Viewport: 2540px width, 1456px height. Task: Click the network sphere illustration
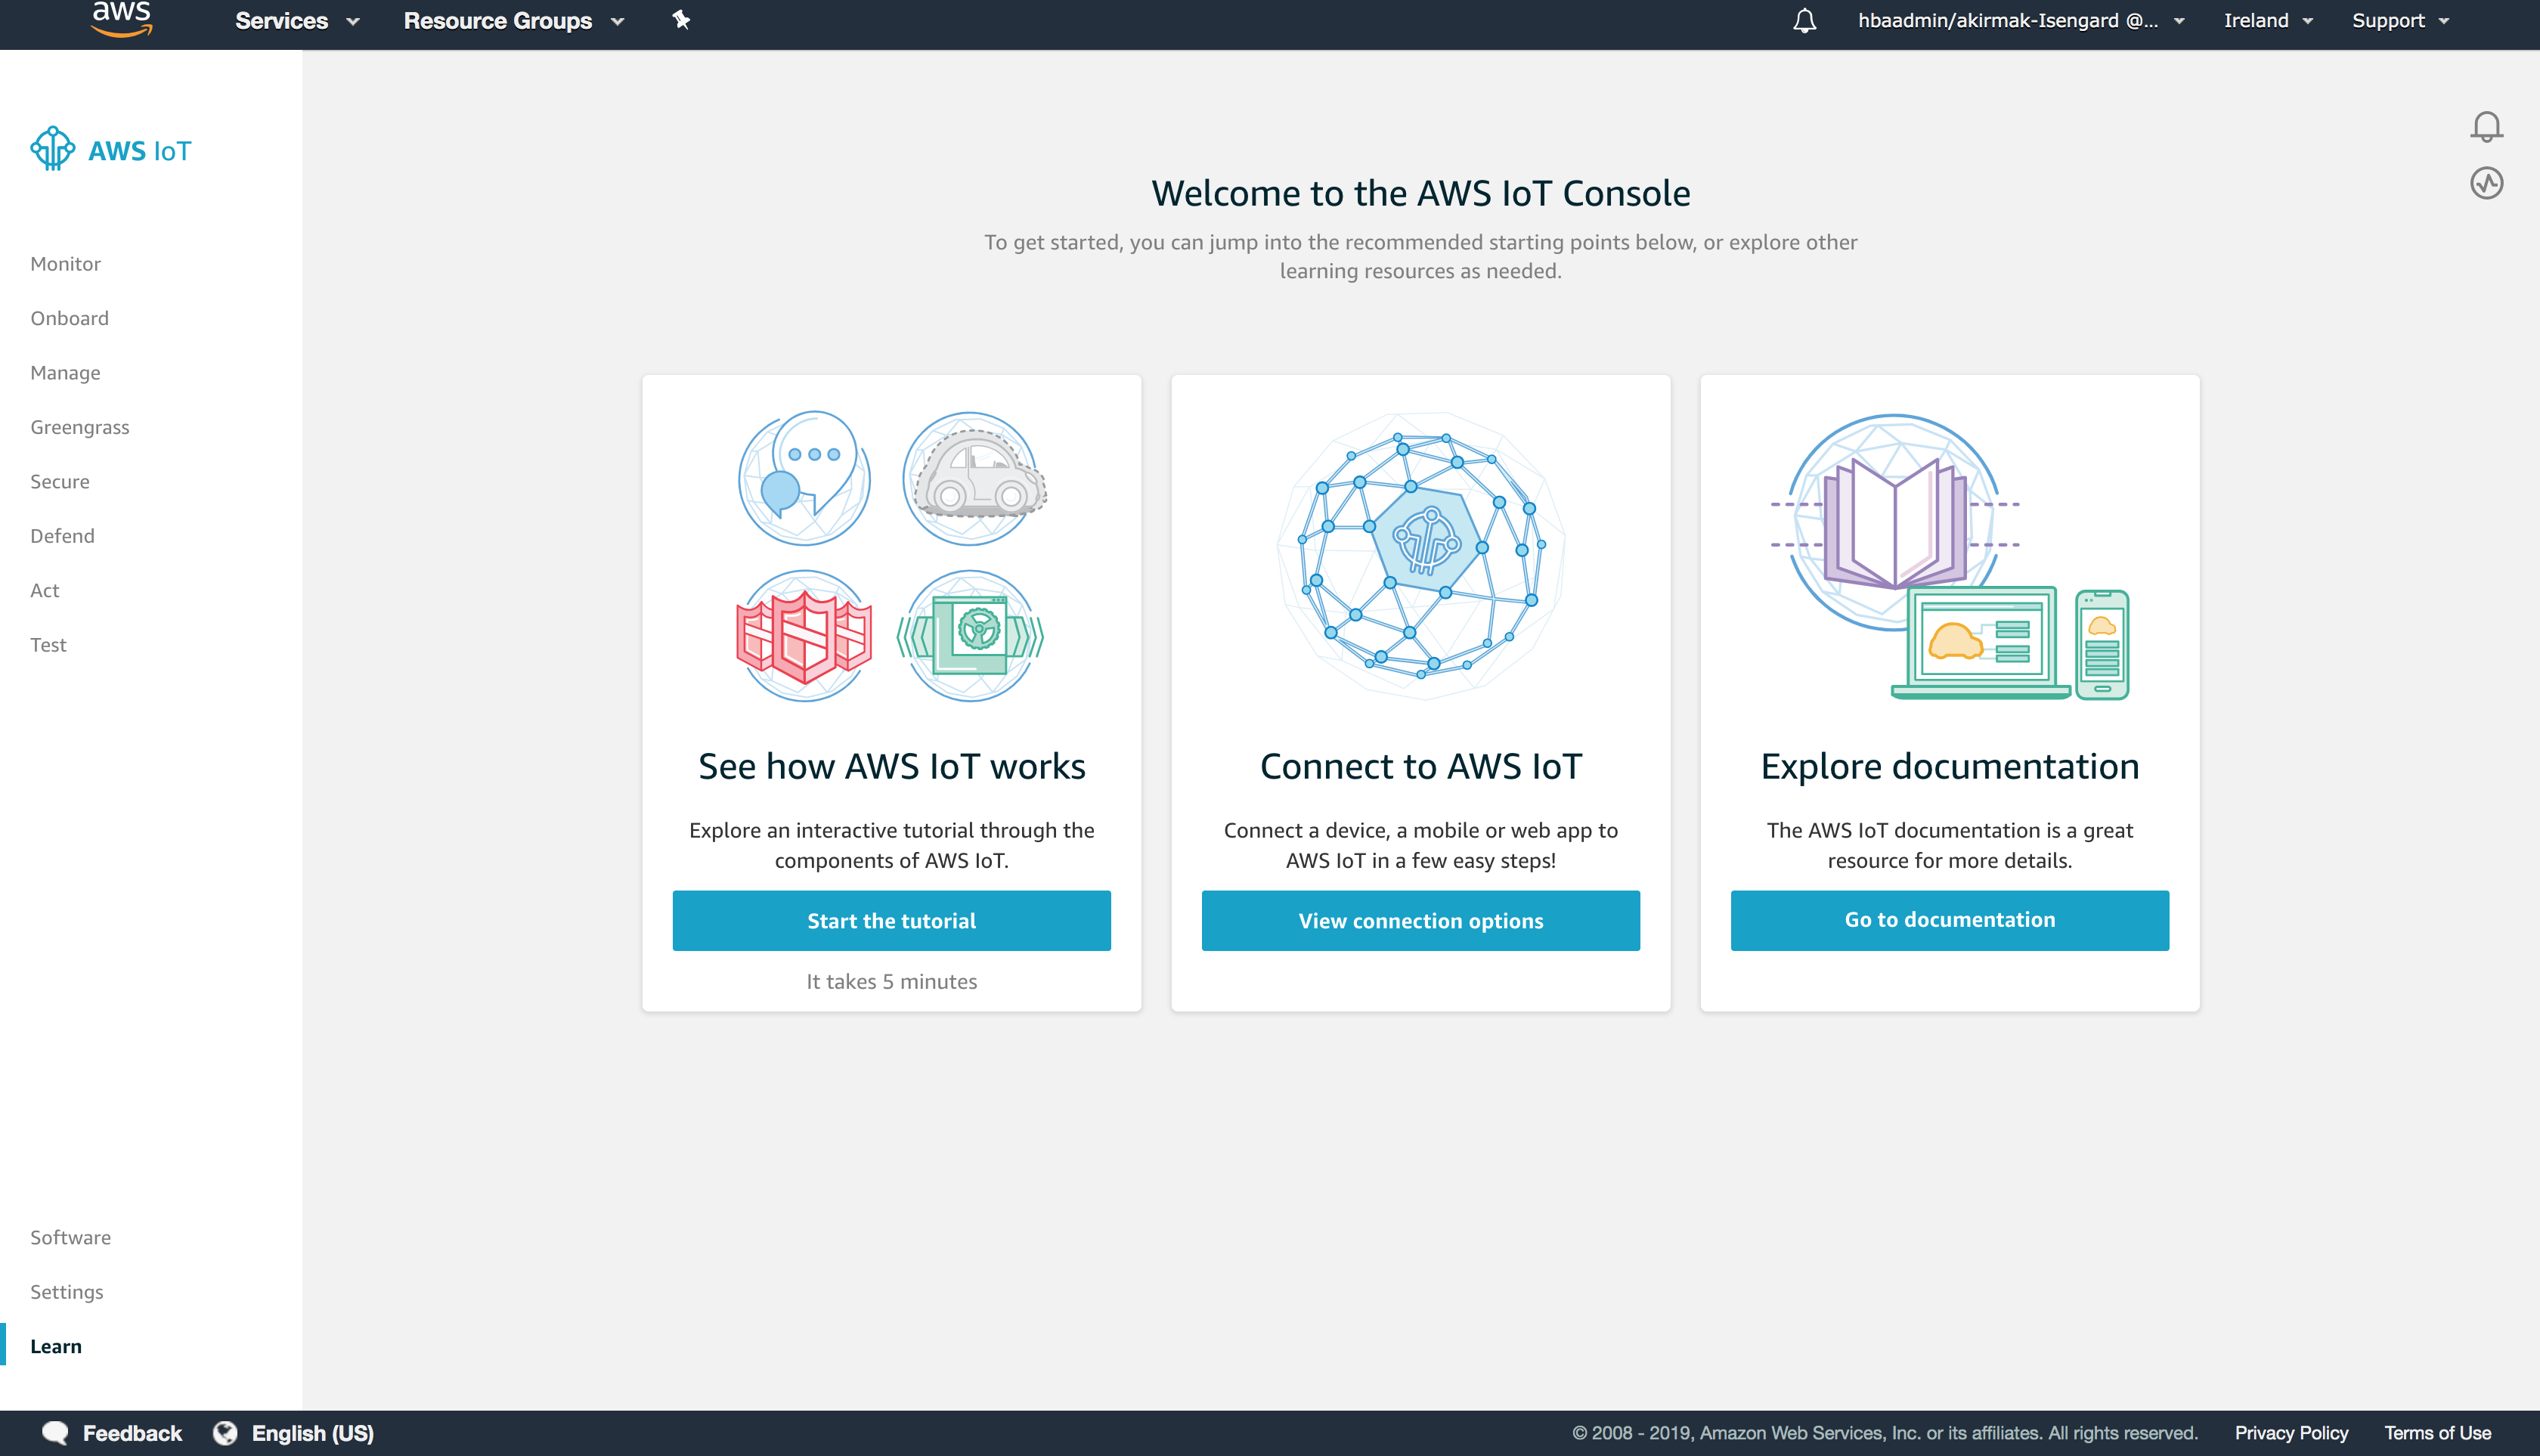(1421, 555)
